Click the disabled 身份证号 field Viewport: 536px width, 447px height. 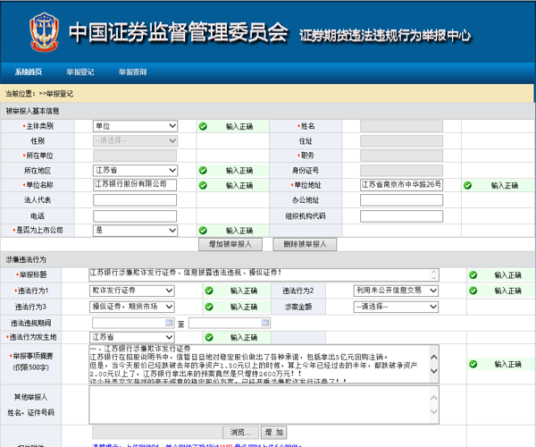401,171
